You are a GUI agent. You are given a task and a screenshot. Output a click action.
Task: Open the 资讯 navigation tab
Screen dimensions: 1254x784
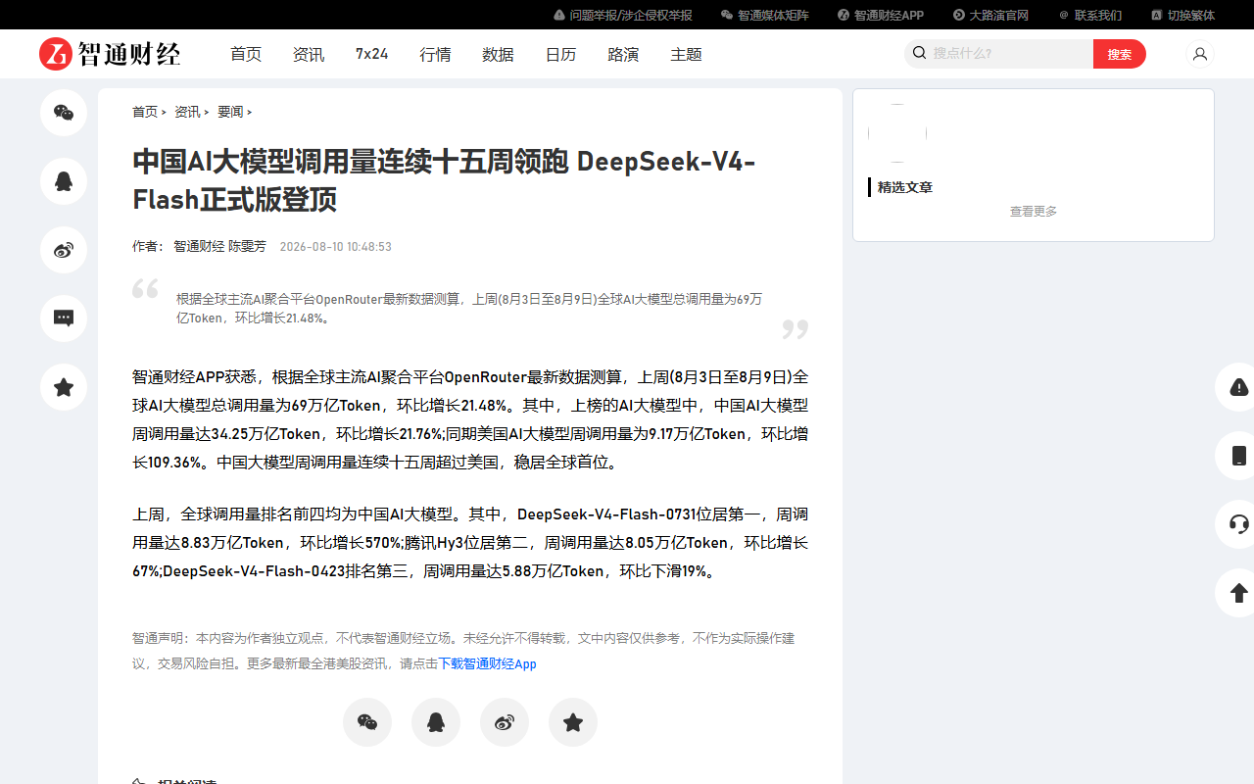coord(309,54)
